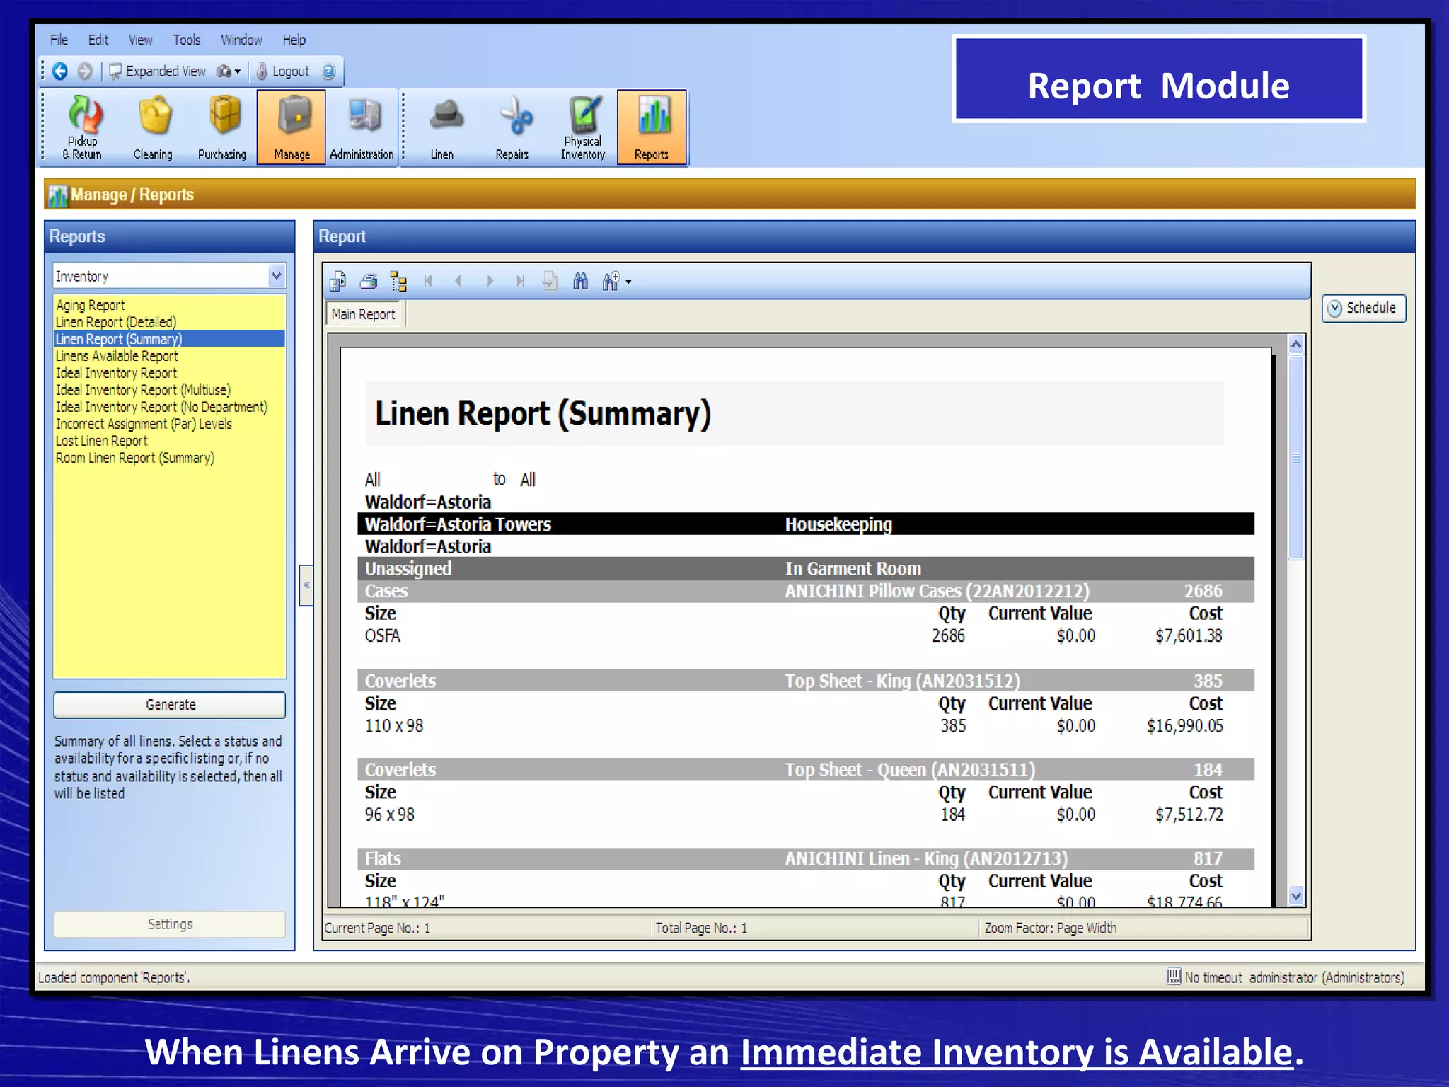Click the report vertical scrollbar thumb
This screenshot has height=1087, width=1449.
pyautogui.click(x=1296, y=458)
